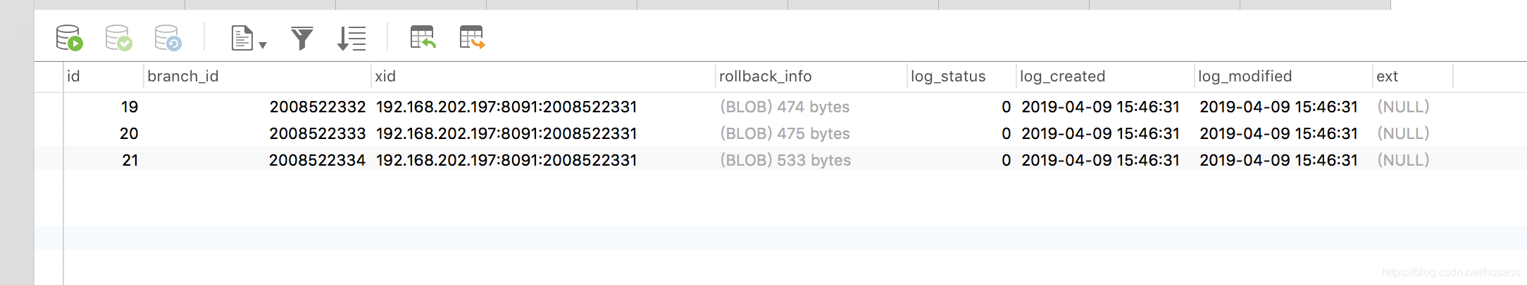
Task: Click the execute query database icon
Action: point(69,38)
